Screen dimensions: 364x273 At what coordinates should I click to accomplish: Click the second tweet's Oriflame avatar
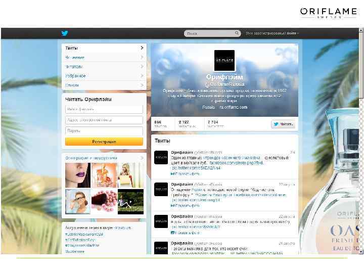click(161, 189)
